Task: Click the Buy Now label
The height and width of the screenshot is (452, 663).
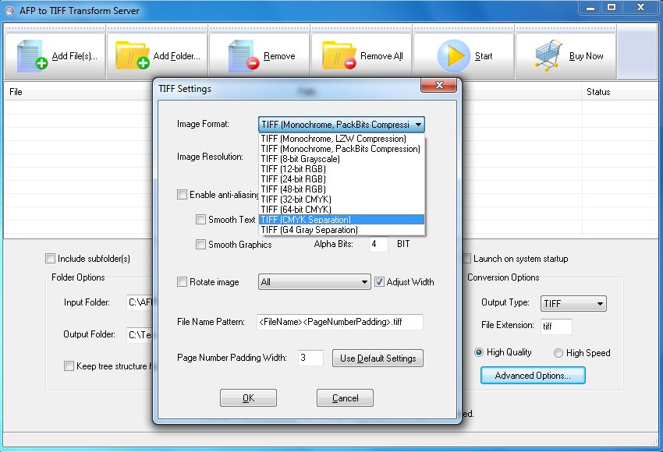Action: [586, 56]
